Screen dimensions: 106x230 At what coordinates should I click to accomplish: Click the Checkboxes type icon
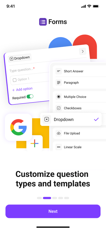tap(59, 108)
